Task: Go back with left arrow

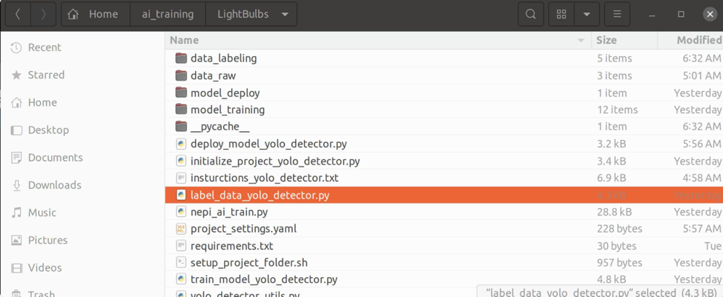Action: tap(18, 14)
